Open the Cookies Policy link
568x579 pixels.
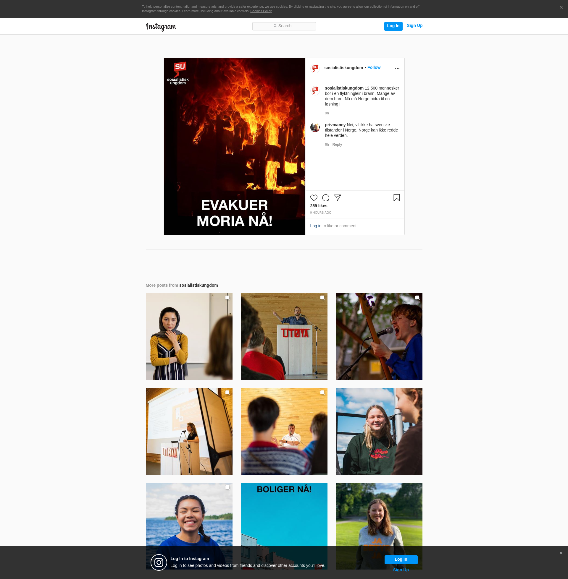(261, 11)
